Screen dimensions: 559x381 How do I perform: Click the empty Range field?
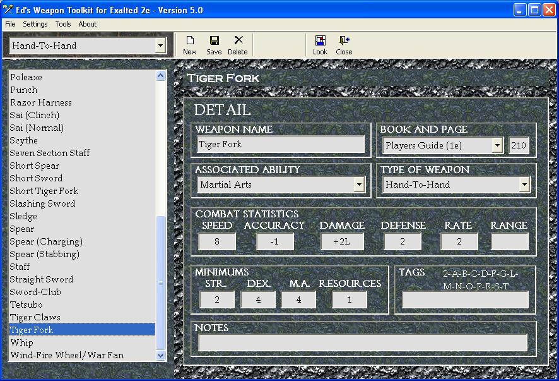(510, 242)
